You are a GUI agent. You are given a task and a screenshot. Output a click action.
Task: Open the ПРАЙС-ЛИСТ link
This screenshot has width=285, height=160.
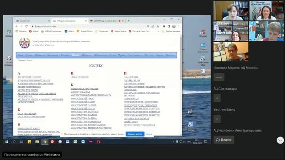pos(130,122)
